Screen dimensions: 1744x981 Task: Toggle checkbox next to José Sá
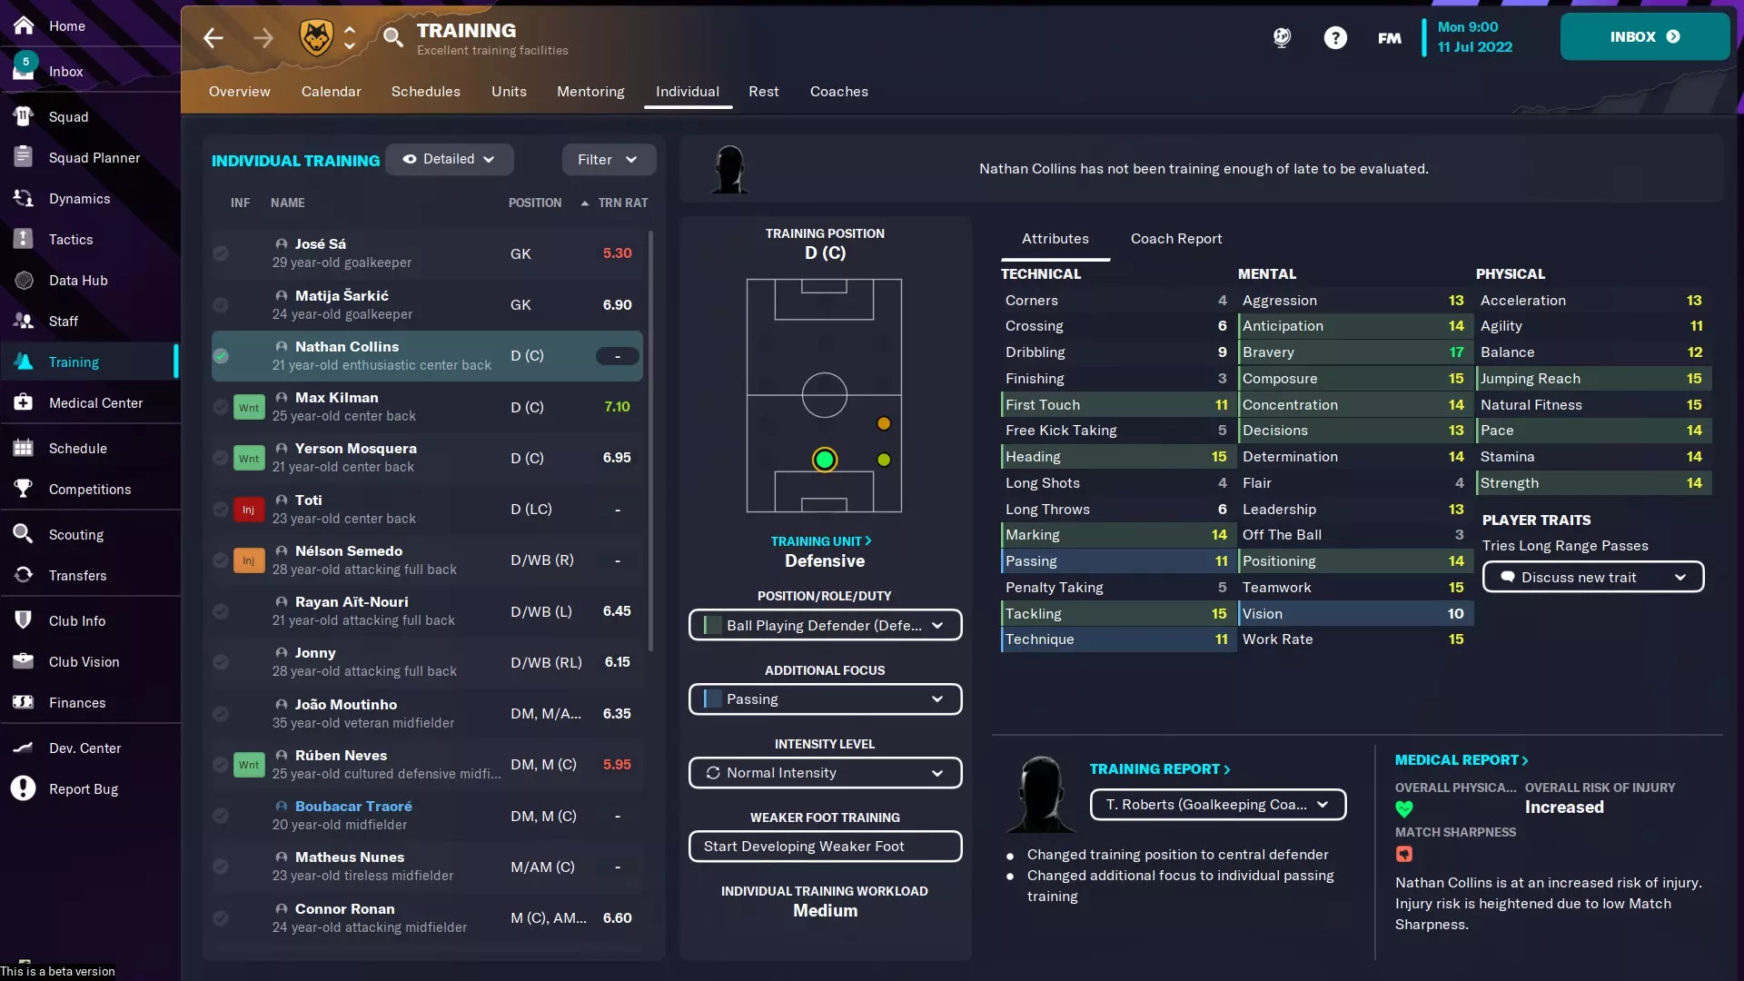pyautogui.click(x=221, y=253)
